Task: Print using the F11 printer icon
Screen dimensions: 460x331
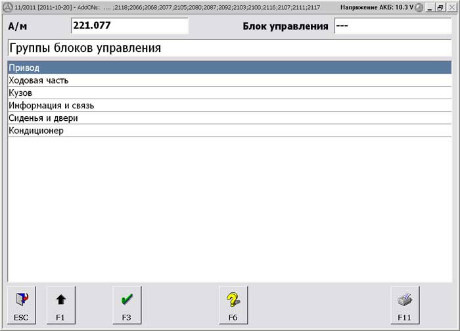Action: (404, 304)
